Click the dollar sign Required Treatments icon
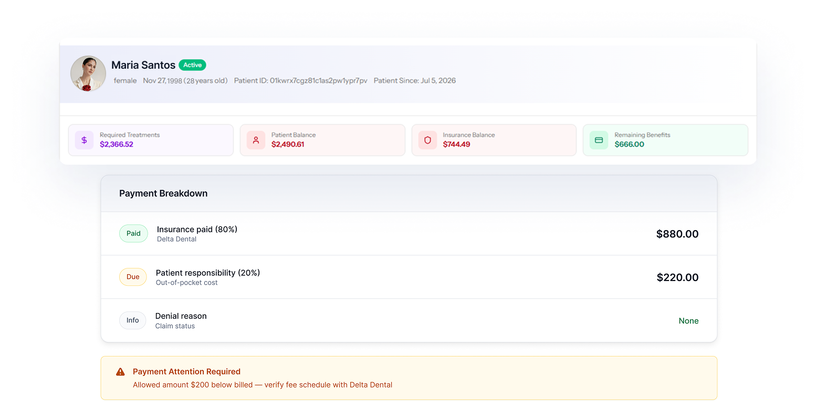 click(x=84, y=140)
